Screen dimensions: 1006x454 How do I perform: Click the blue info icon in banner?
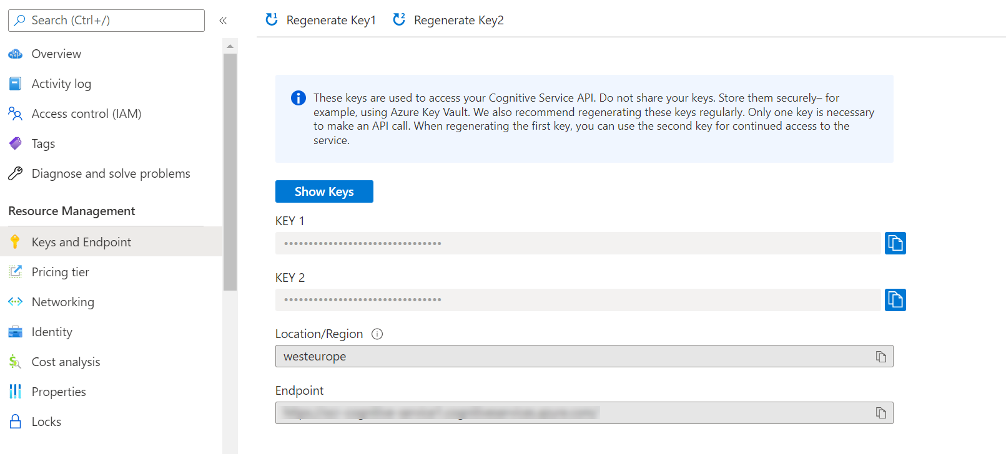[x=298, y=98]
